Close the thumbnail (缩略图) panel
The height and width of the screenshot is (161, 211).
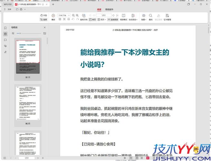coord(45,27)
